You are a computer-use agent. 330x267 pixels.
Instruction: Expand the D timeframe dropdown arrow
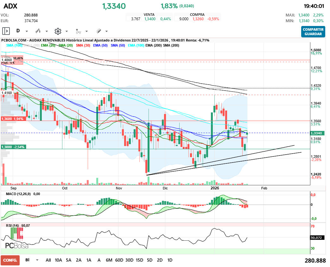coord(27,31)
